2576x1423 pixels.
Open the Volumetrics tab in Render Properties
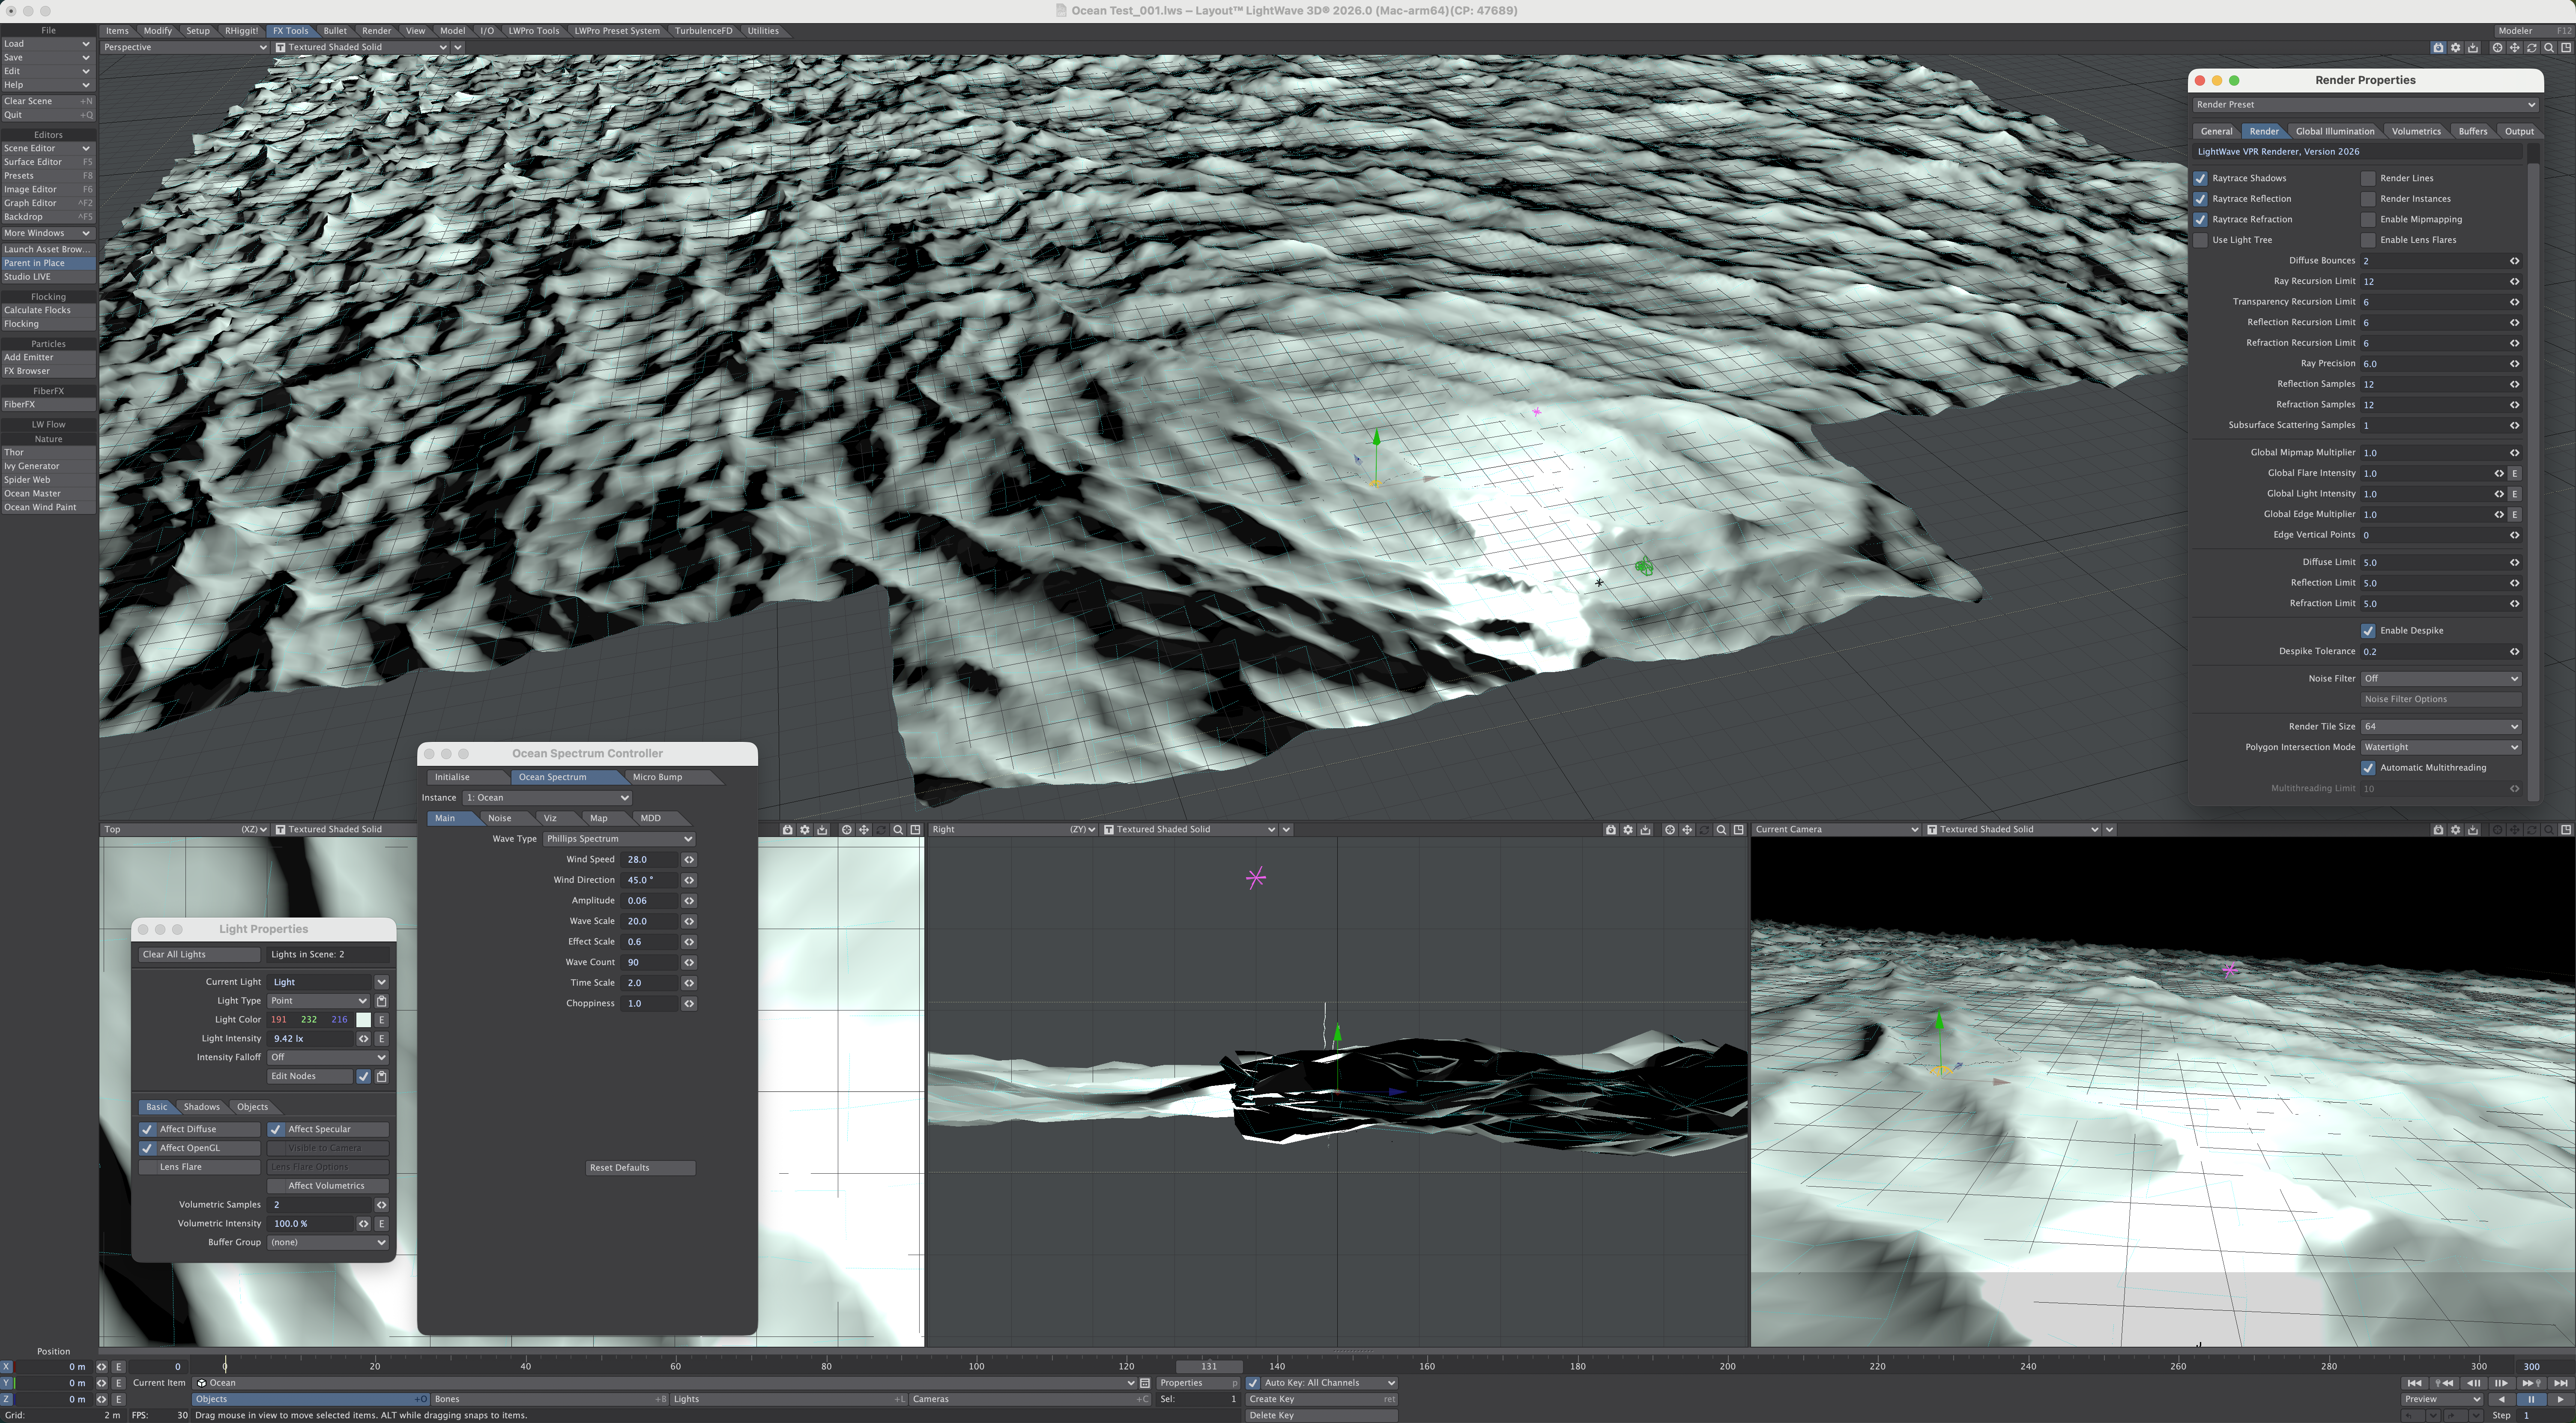pyautogui.click(x=2415, y=132)
